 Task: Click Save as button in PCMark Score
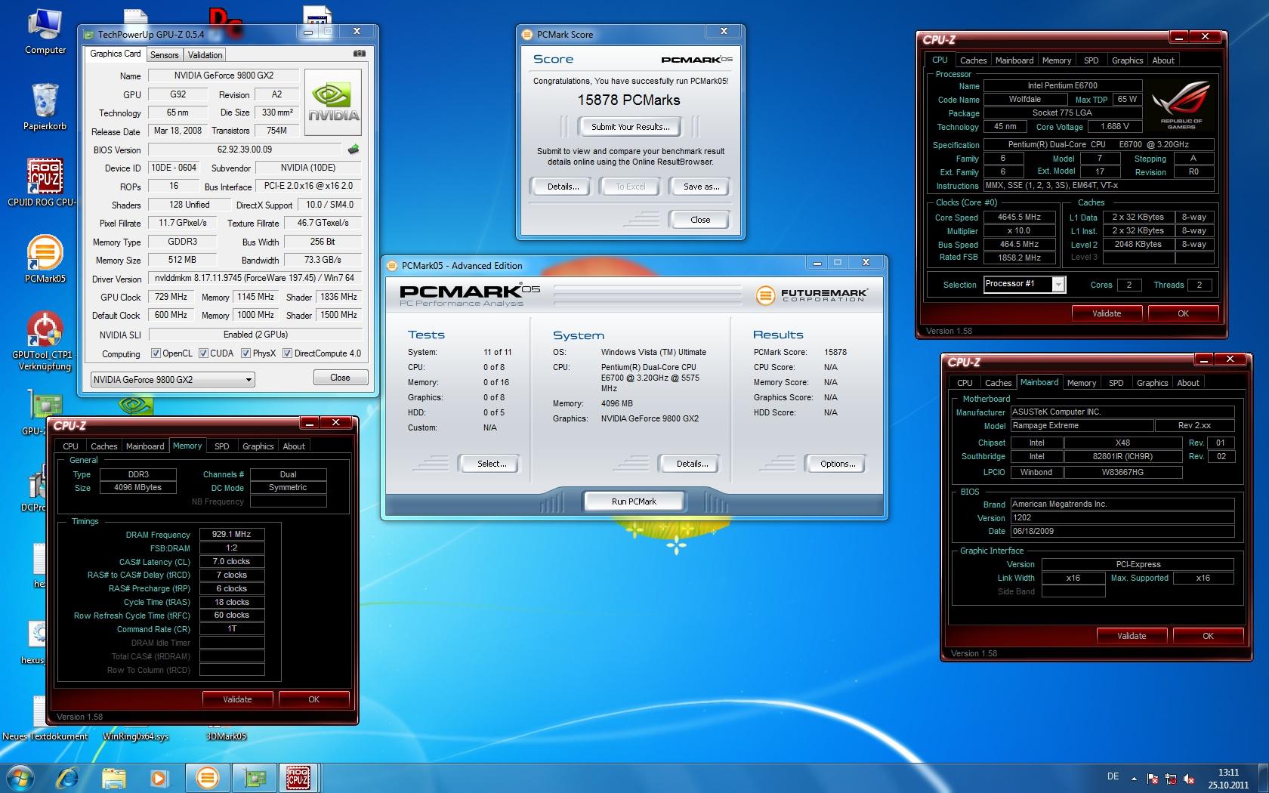point(700,187)
